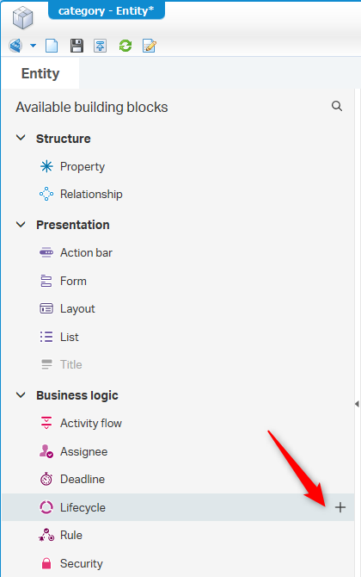Click the new blank document icon
The height and width of the screenshot is (577, 361).
click(x=52, y=46)
